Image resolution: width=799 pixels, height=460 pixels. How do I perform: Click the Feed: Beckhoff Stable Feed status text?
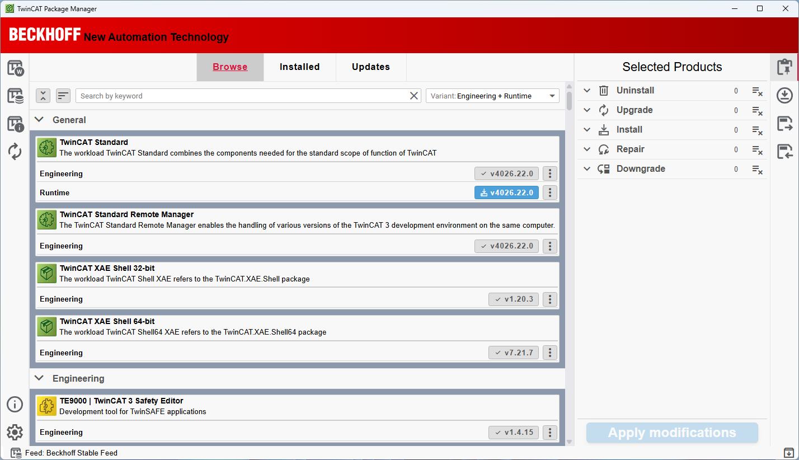(x=71, y=453)
